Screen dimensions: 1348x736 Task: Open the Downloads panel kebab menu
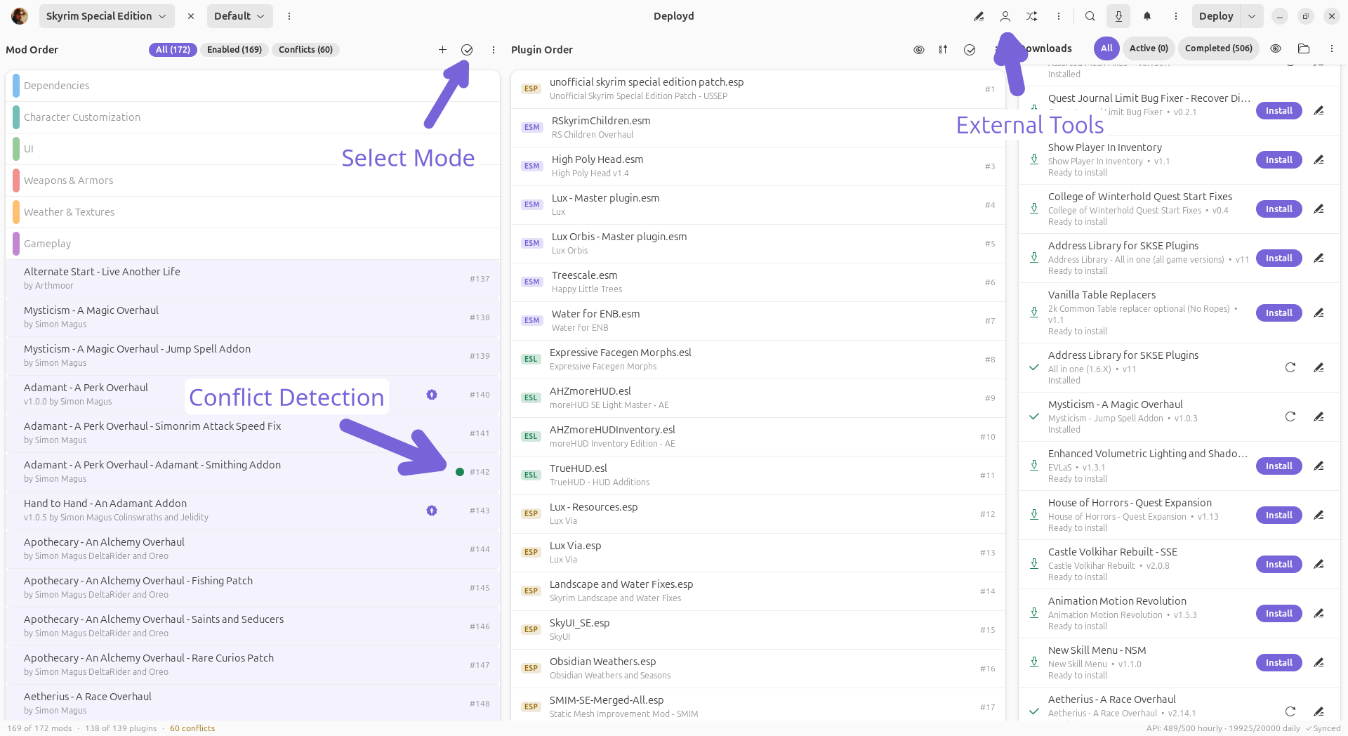click(1332, 48)
